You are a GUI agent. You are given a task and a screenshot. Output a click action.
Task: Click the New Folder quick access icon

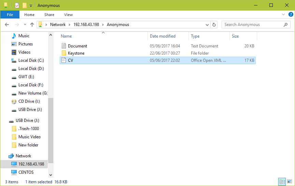pos(25,5)
